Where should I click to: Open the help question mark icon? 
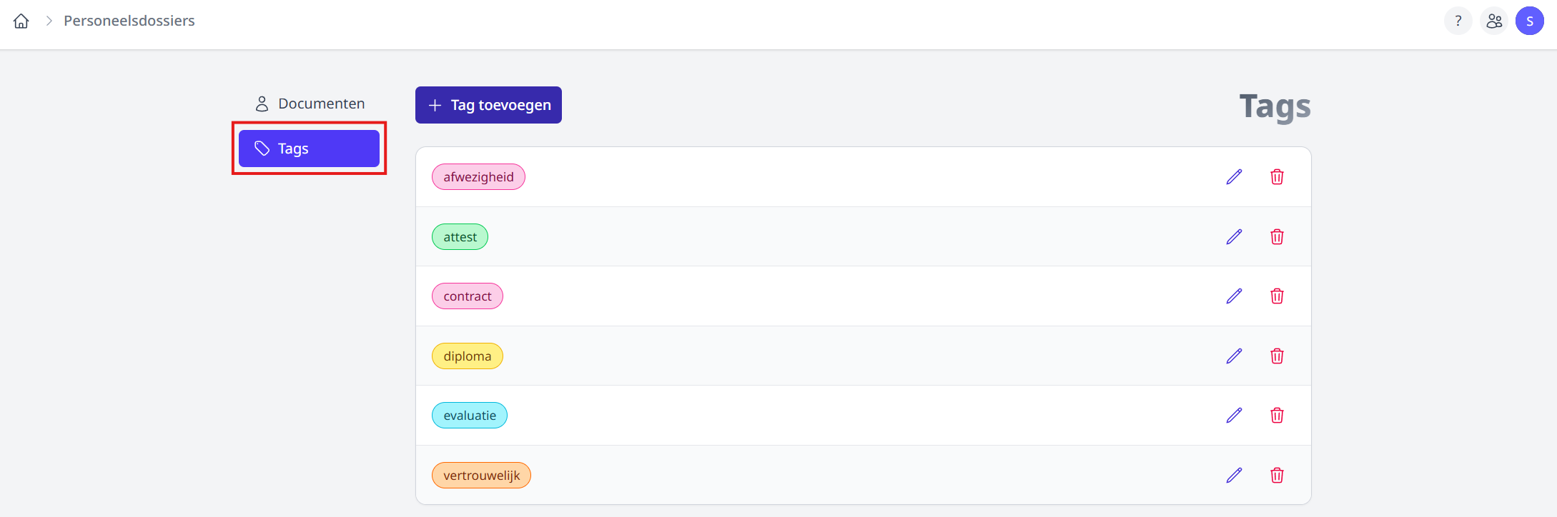point(1458,21)
